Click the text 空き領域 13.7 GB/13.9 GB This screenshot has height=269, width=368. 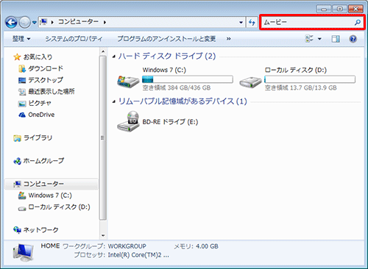pyautogui.click(x=300, y=87)
